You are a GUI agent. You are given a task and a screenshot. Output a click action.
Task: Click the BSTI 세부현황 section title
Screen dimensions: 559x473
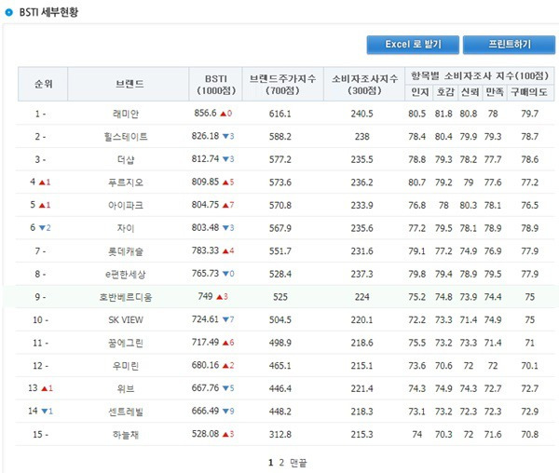click(x=48, y=12)
